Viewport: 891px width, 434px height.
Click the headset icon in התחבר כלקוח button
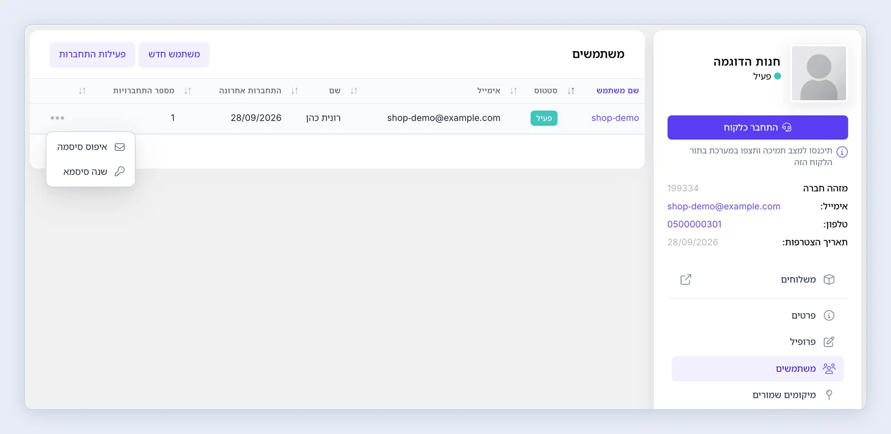[x=787, y=127]
